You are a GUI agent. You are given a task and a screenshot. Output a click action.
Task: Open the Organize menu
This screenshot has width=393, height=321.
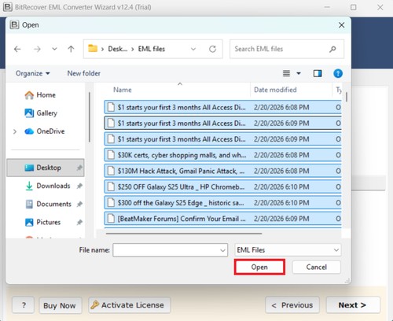tap(32, 73)
